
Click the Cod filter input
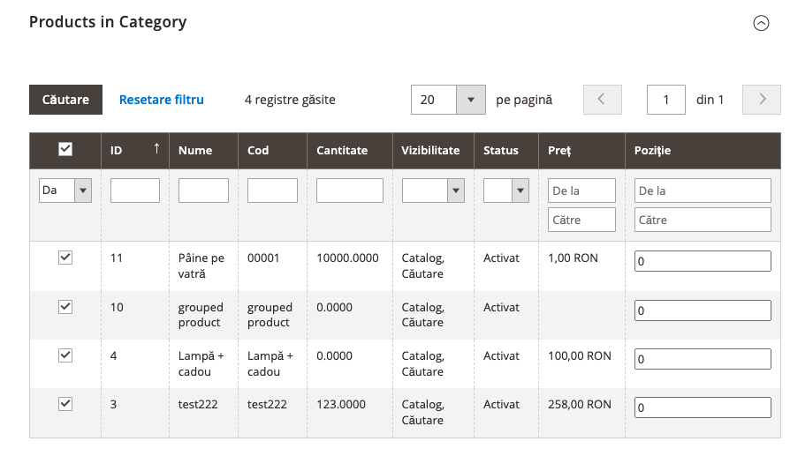272,191
